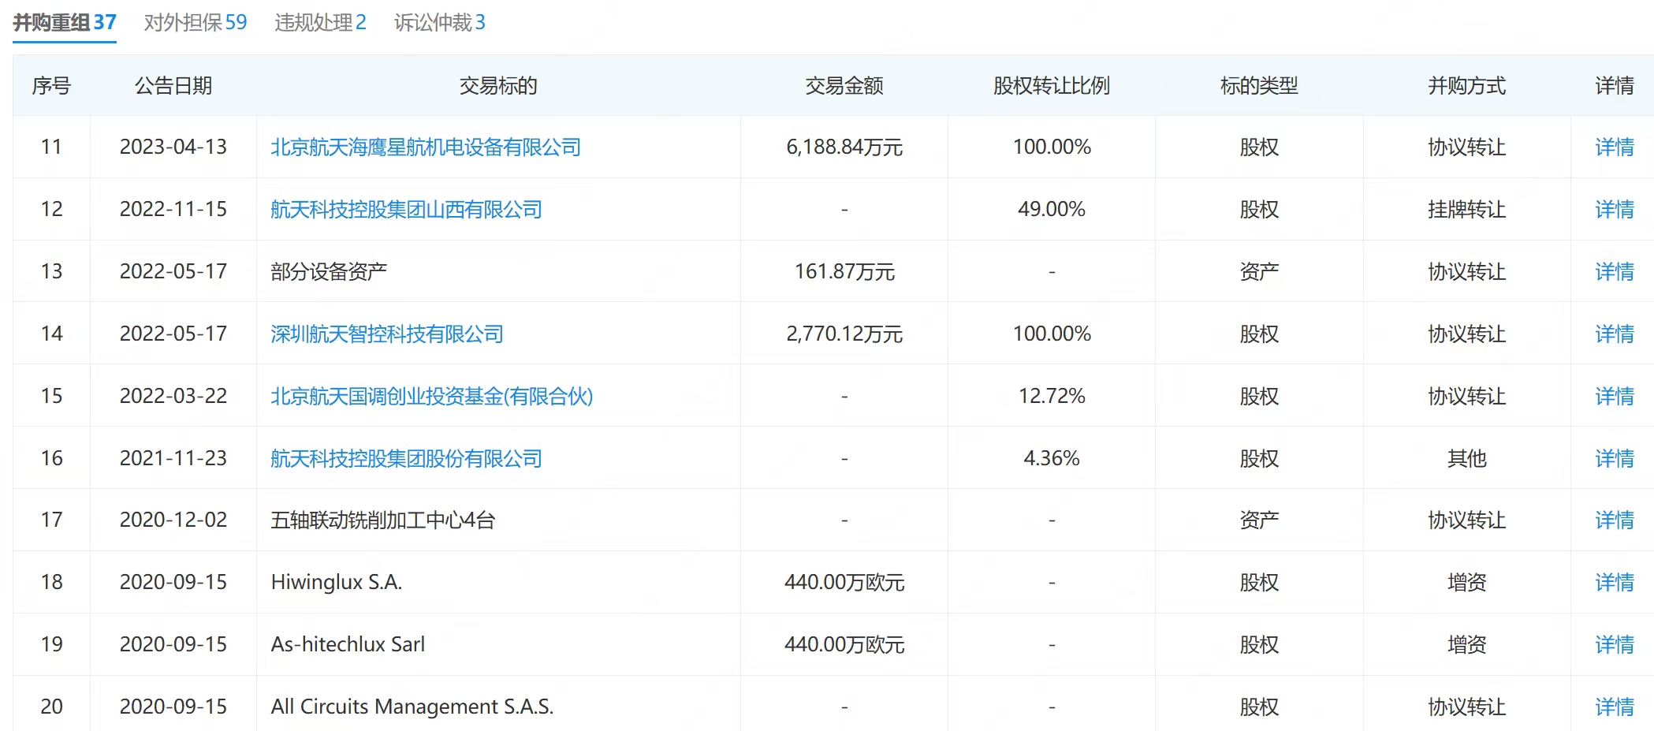View 详情 for 部分设备资产 row

1614,272
